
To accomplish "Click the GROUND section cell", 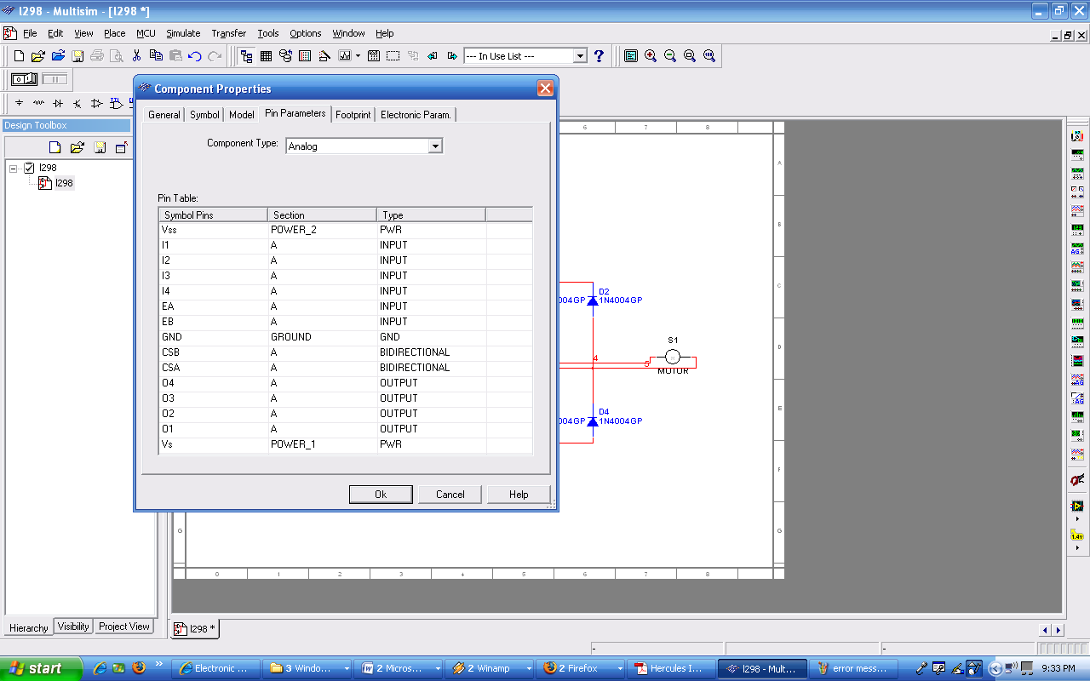I will coord(323,337).
